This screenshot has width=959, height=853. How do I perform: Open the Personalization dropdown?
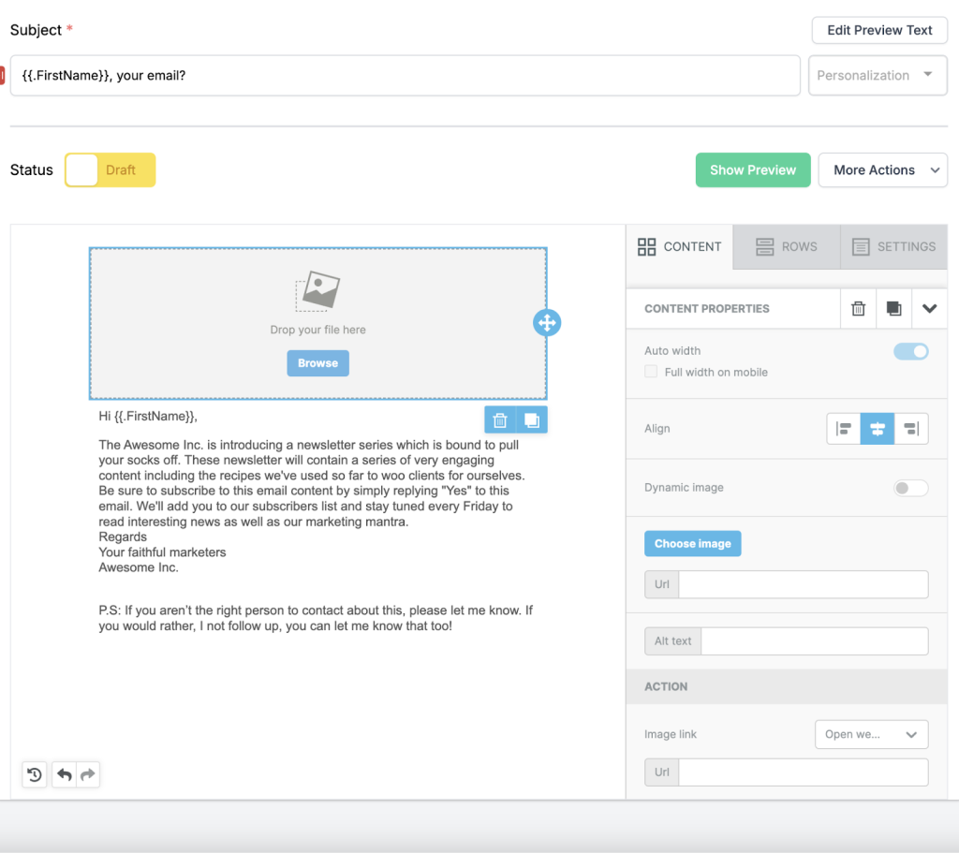click(878, 75)
